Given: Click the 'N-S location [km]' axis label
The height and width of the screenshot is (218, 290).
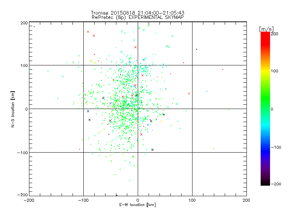Looking at the screenshot, I should (x=13, y=109).
